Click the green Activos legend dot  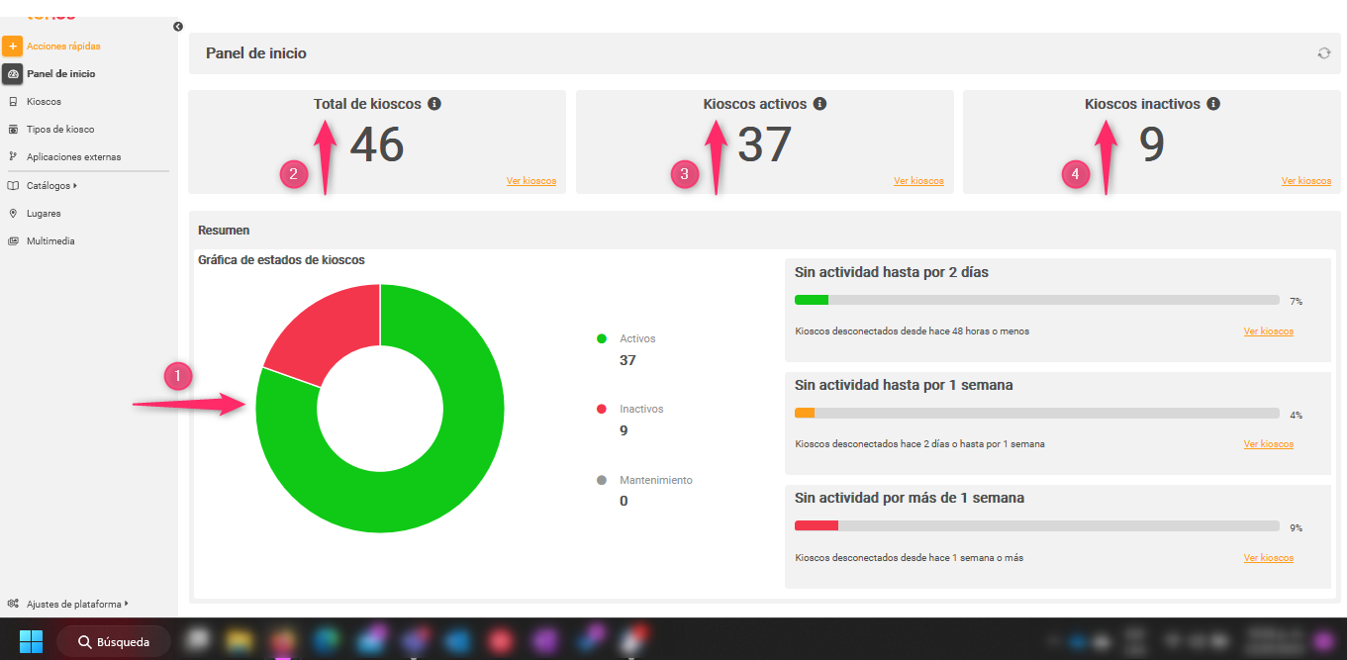602,338
